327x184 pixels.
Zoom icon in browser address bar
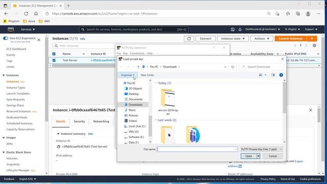pyautogui.click(x=269, y=14)
